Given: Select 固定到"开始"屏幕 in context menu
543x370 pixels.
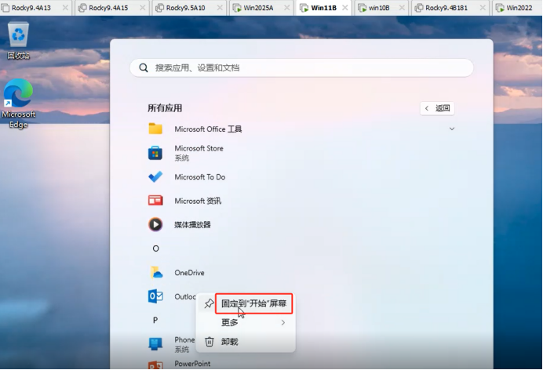Looking at the screenshot, I should coord(253,303).
